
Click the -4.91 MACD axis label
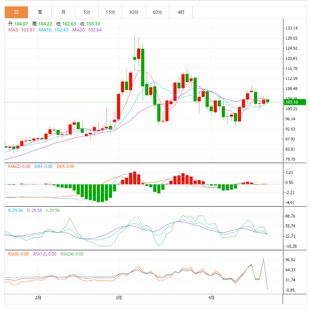[290, 203]
